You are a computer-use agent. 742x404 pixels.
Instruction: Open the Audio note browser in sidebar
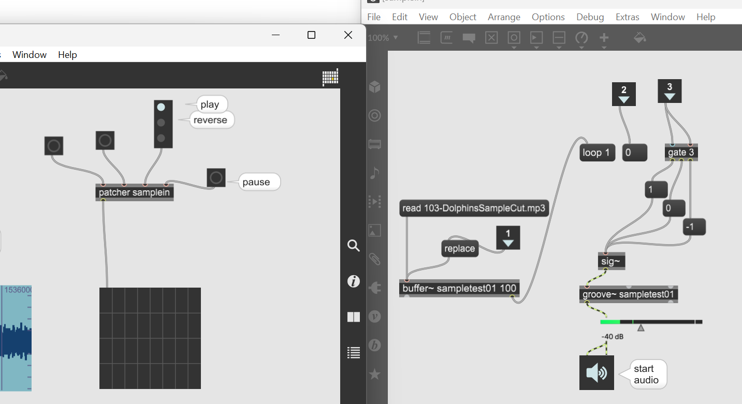374,173
